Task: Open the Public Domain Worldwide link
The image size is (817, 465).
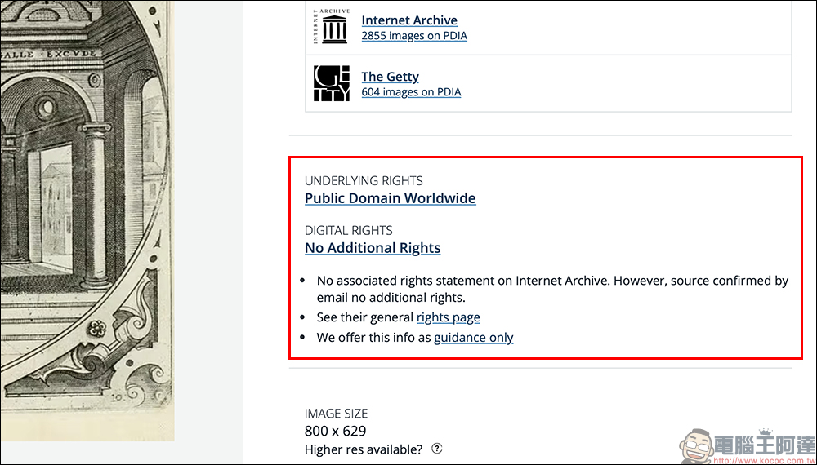Action: pos(391,198)
